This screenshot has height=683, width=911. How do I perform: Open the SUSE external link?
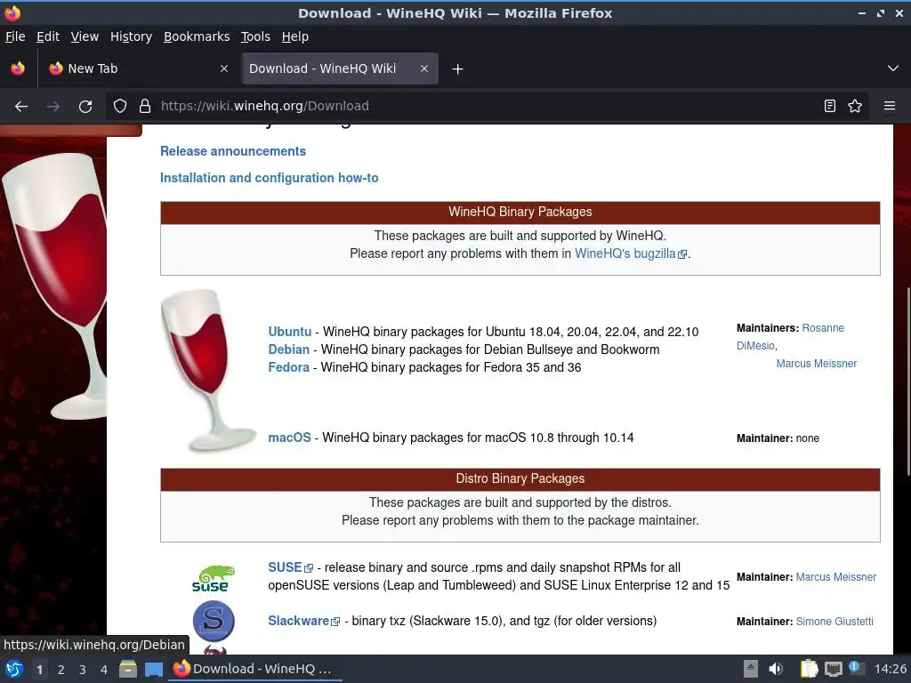pos(290,567)
